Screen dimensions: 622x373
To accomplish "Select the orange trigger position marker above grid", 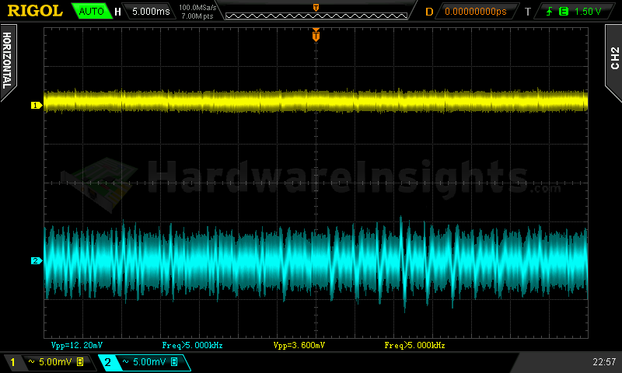I will coord(316,34).
